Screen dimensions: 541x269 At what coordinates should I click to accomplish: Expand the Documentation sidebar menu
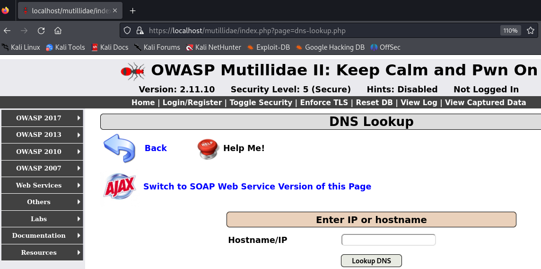(42, 235)
